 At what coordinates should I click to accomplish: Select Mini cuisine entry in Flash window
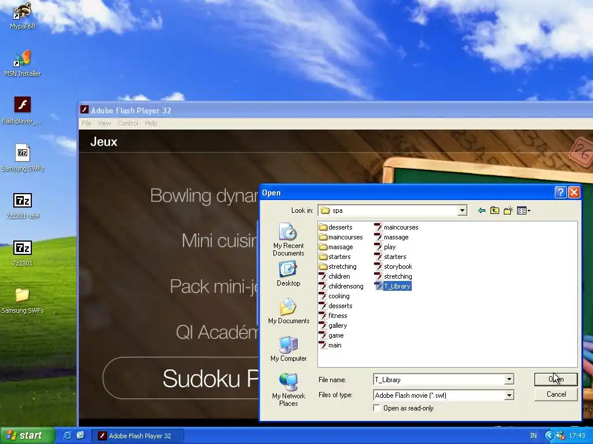[220, 240]
